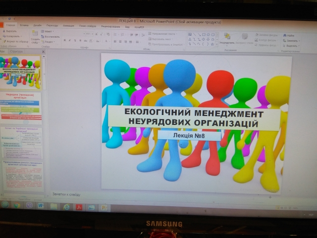Open the Transitions (Переходы) tab
The image size is (317, 238).
52,25
